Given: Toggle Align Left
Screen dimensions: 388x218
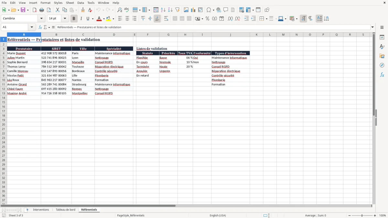Looking at the screenshot, I should tap(120, 19).
